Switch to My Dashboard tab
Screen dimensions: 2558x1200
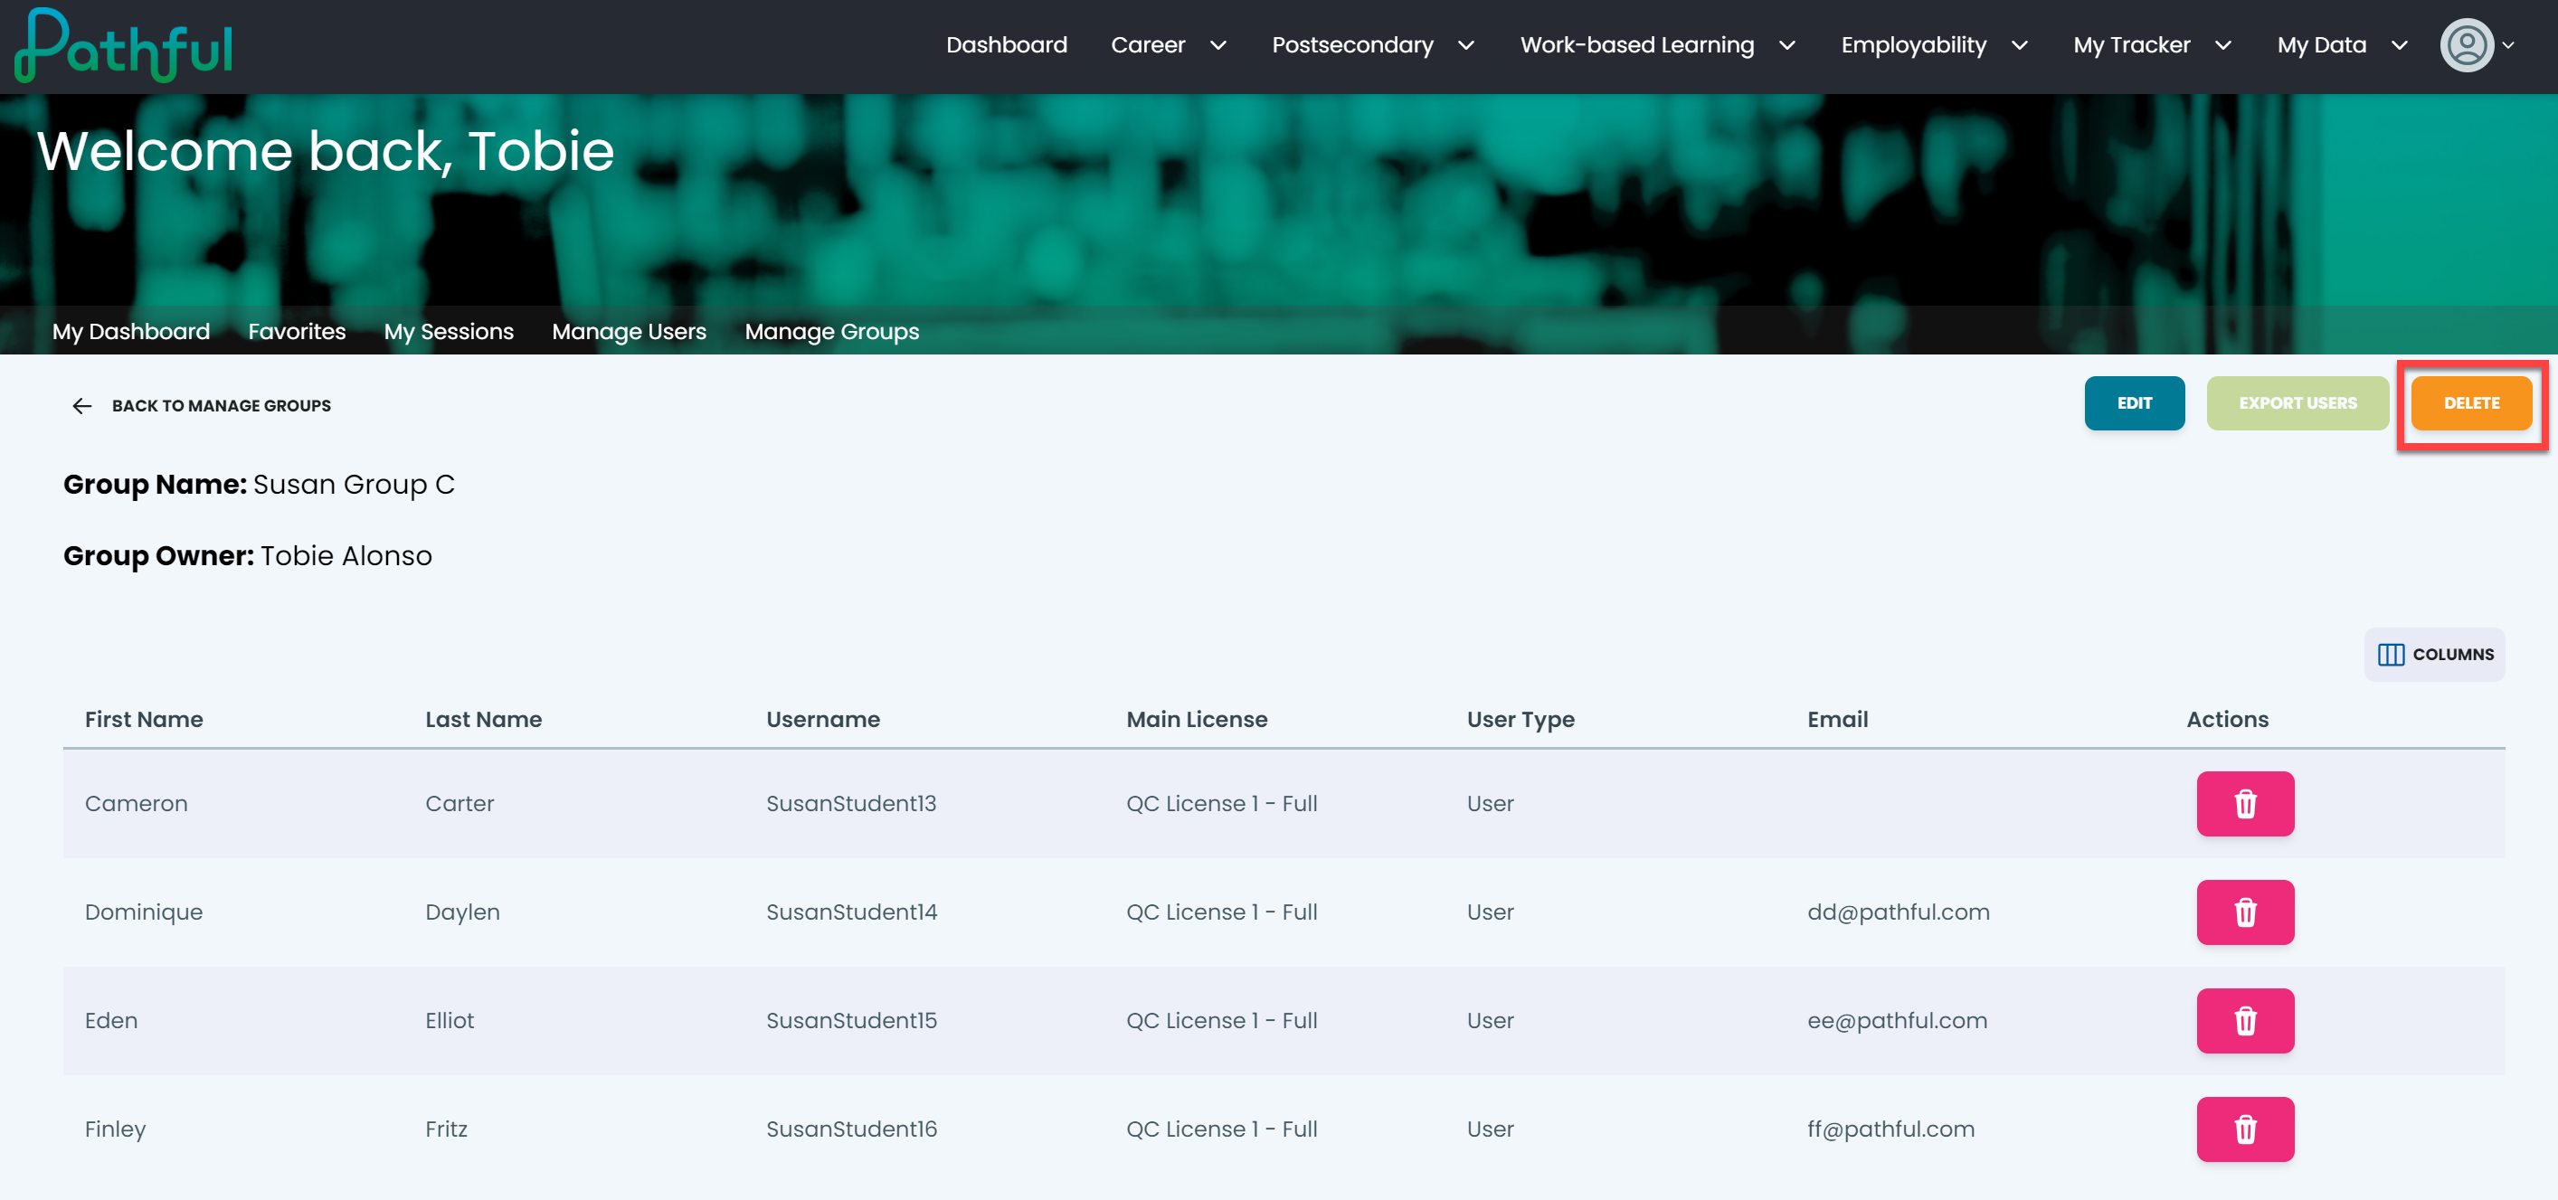pyautogui.click(x=131, y=332)
